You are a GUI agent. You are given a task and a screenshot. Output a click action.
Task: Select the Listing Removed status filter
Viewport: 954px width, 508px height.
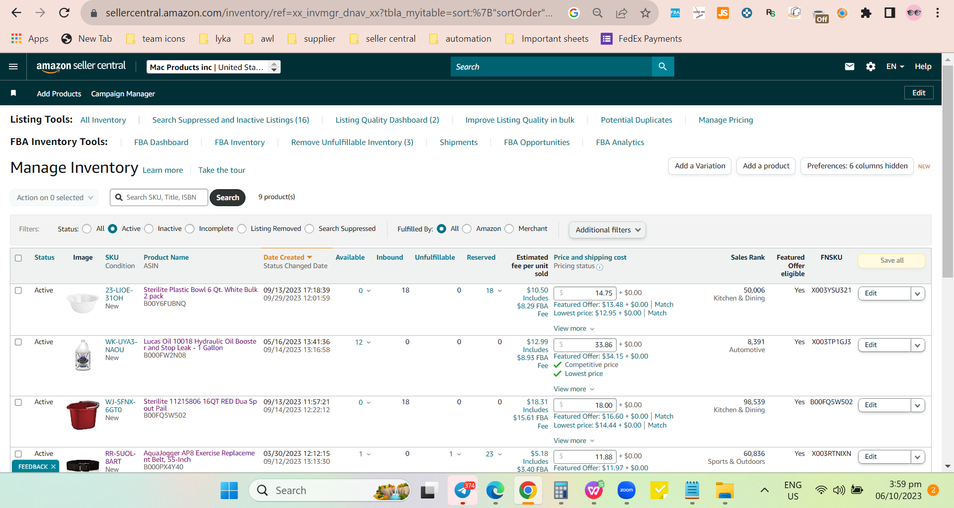pos(242,229)
